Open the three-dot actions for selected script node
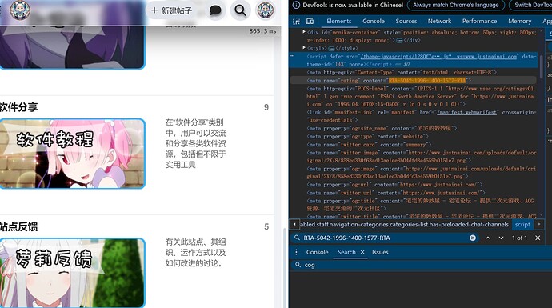The image size is (552, 308). (292, 56)
